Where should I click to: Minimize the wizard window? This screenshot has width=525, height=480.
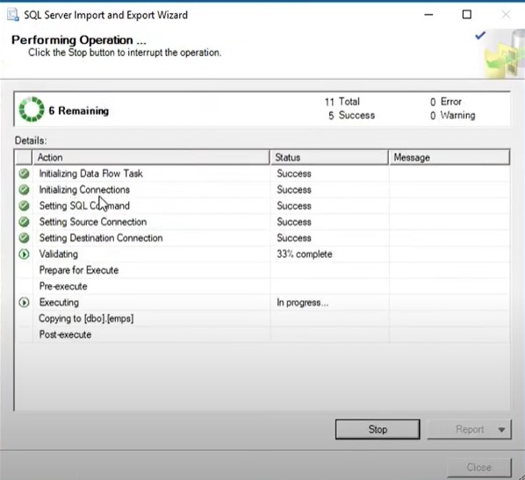[428, 15]
